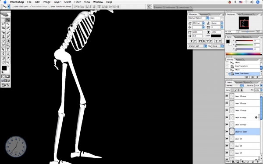This screenshot has height=164, width=263.
Task: Select Layer 18 copy in Layers
Action: coord(245,103)
